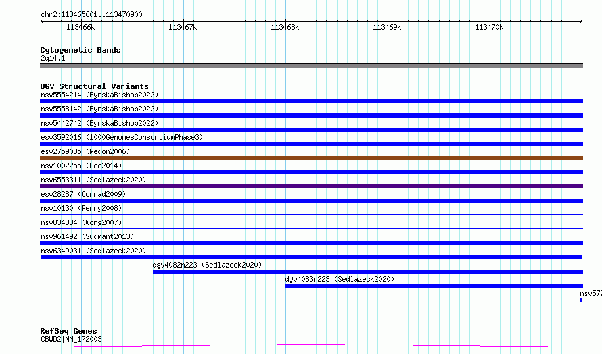Click the left arrow end of the ruler
Viewport: 602px width, 354px height.
42,21
